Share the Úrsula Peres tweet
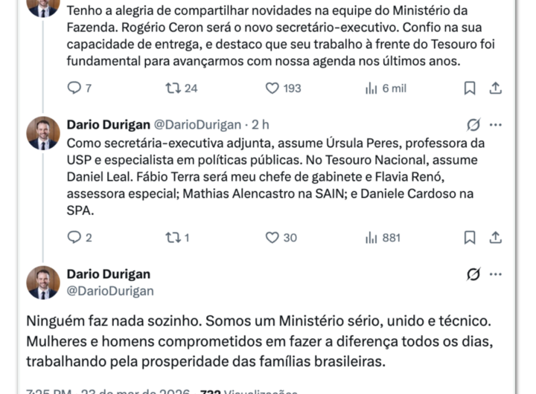 [495, 237]
